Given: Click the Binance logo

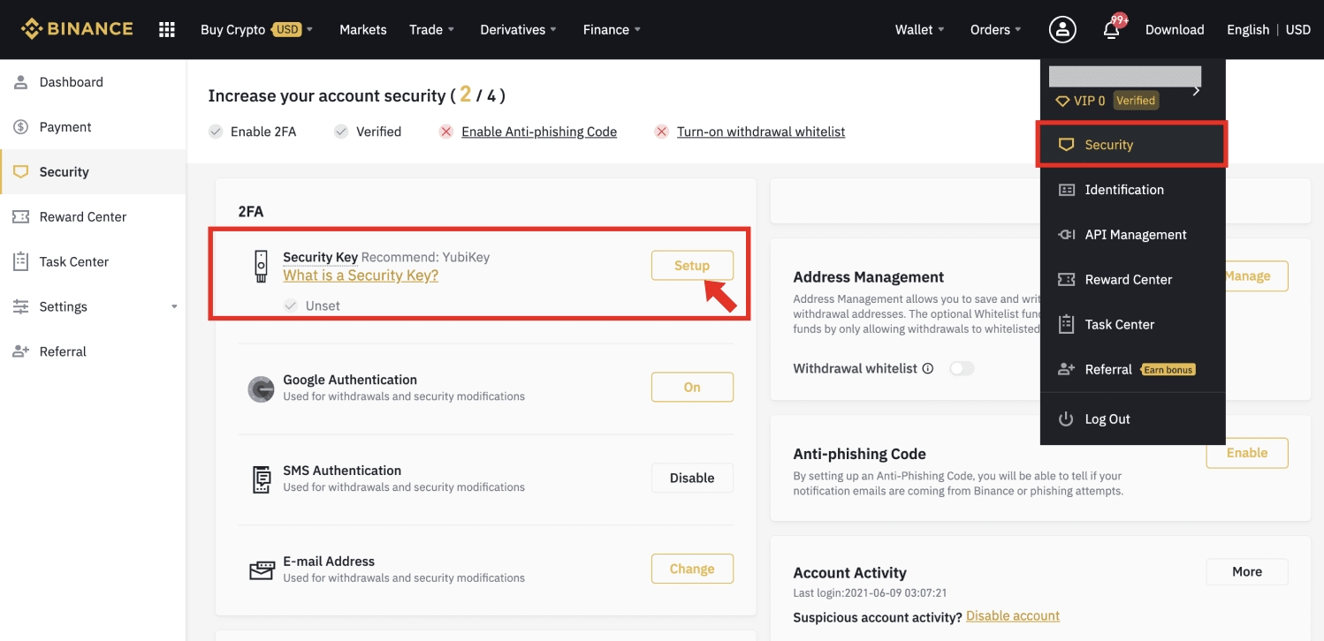Looking at the screenshot, I should click(77, 29).
